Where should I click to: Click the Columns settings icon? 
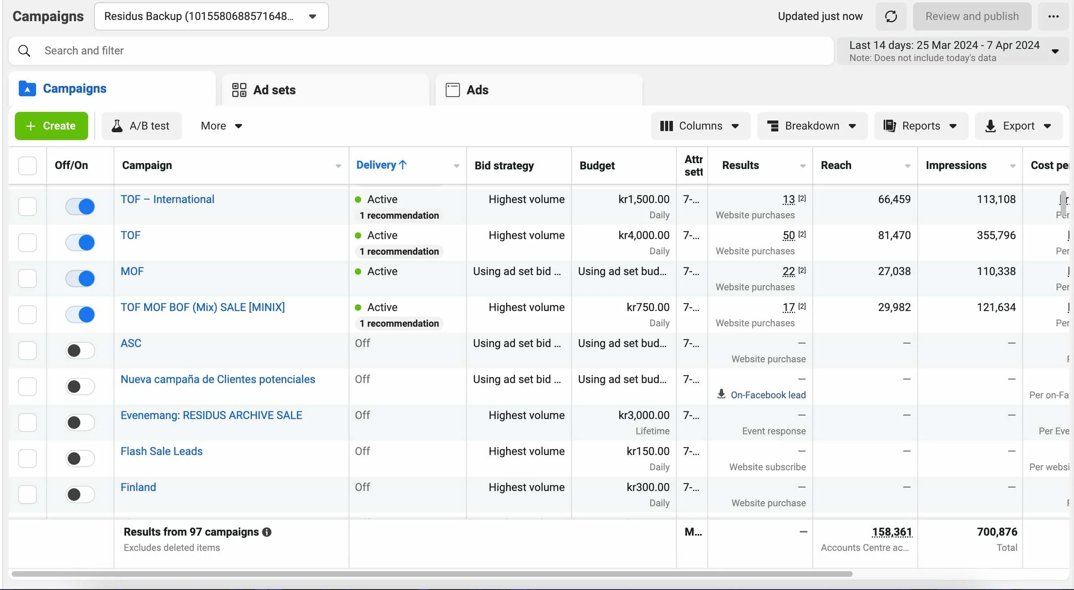tap(666, 126)
